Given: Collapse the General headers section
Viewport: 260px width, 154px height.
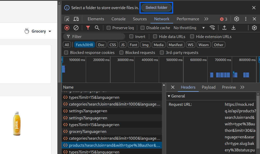Looking at the screenshot, I should click(169, 96).
